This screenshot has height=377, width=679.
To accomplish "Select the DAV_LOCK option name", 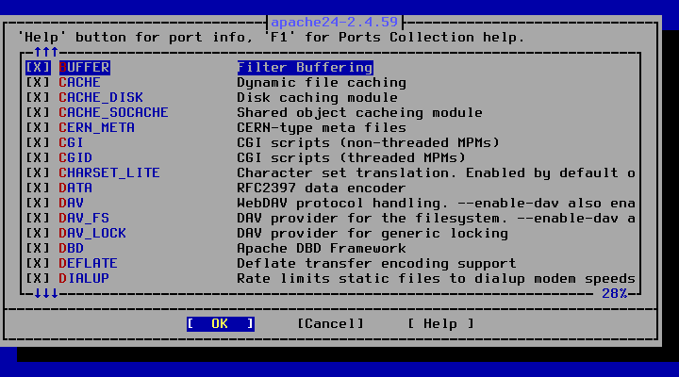I will click(92, 234).
